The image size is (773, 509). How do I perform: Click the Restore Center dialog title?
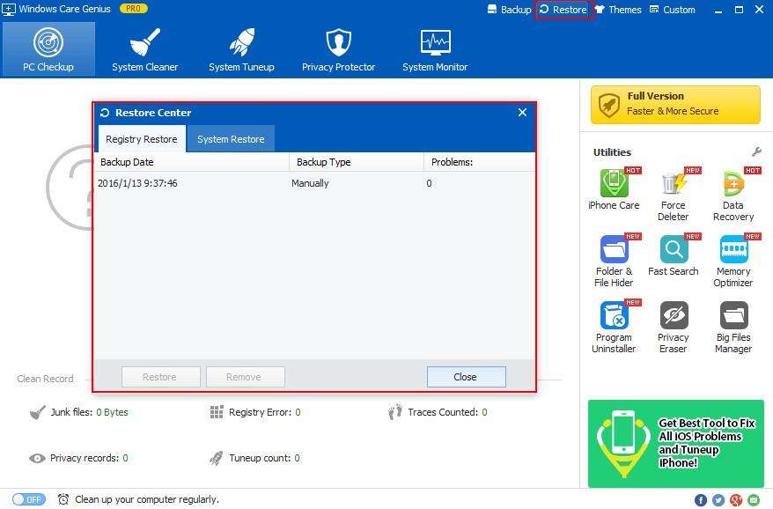coord(153,113)
